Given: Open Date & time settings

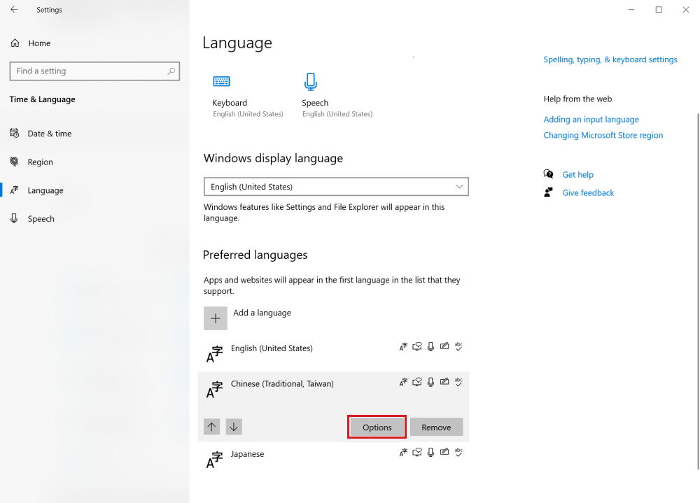Looking at the screenshot, I should 41,134.
